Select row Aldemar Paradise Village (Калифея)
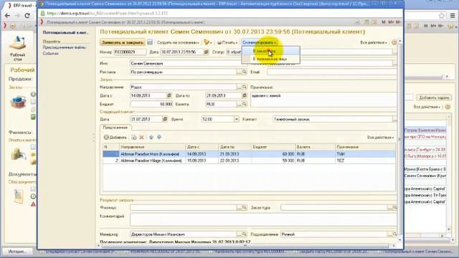This screenshot has height=258, width=459. coord(249,161)
